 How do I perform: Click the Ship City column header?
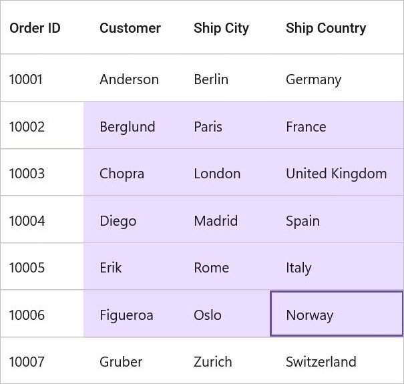pos(224,27)
